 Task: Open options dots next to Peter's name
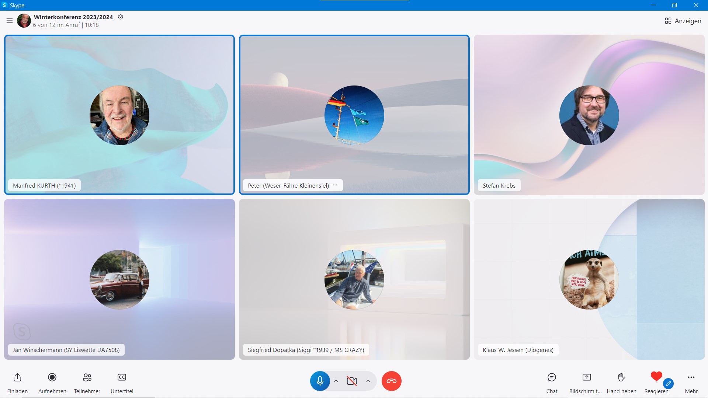click(x=335, y=185)
